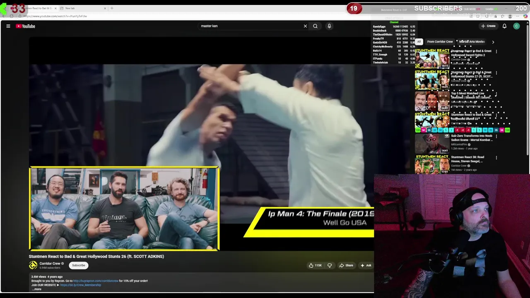Image resolution: width=530 pixels, height=298 pixels.
Task: Open Hollywood Stunts 33 thumbnail
Action: coord(432,122)
